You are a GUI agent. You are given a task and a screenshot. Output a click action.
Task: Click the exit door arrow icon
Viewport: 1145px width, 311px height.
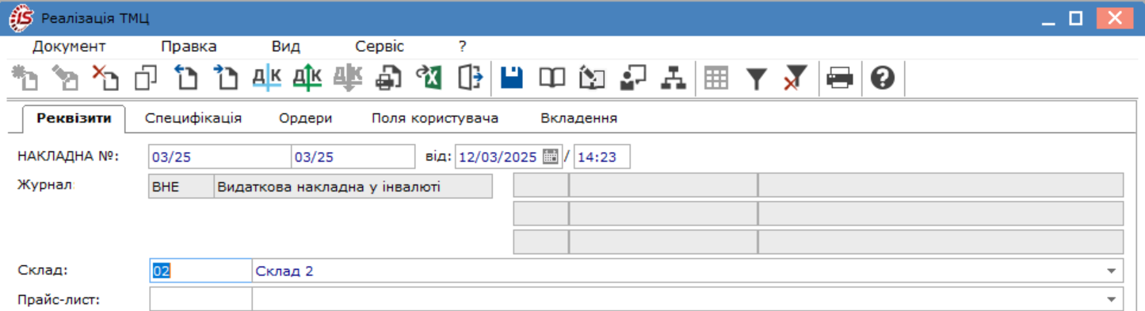pyautogui.click(x=470, y=78)
